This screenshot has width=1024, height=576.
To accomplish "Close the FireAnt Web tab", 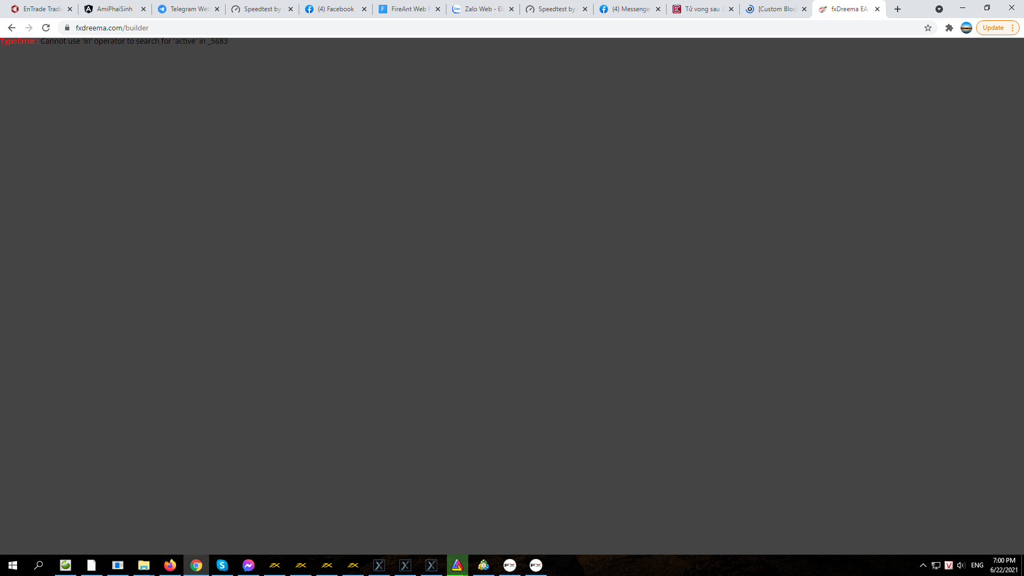I will click(438, 9).
